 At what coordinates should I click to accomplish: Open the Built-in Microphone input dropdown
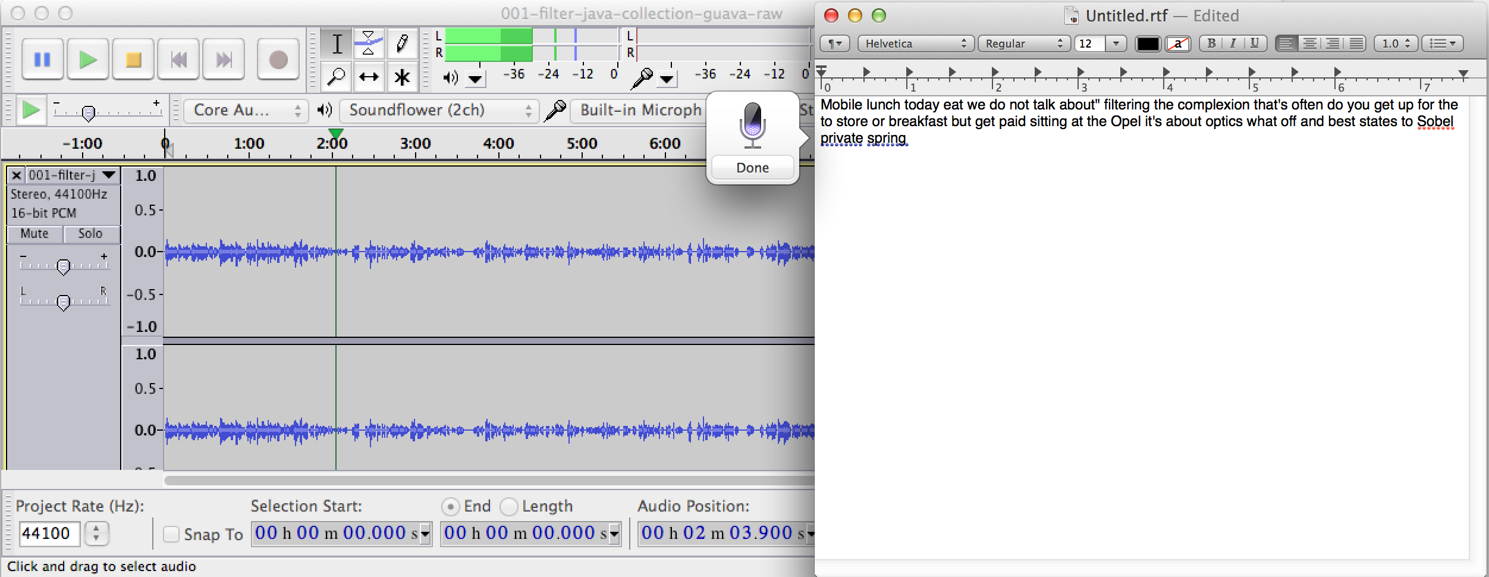coord(639,111)
